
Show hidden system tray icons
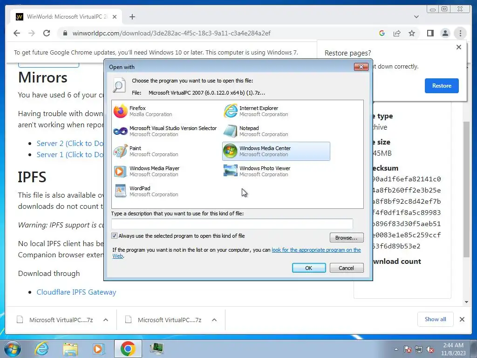coord(396,349)
